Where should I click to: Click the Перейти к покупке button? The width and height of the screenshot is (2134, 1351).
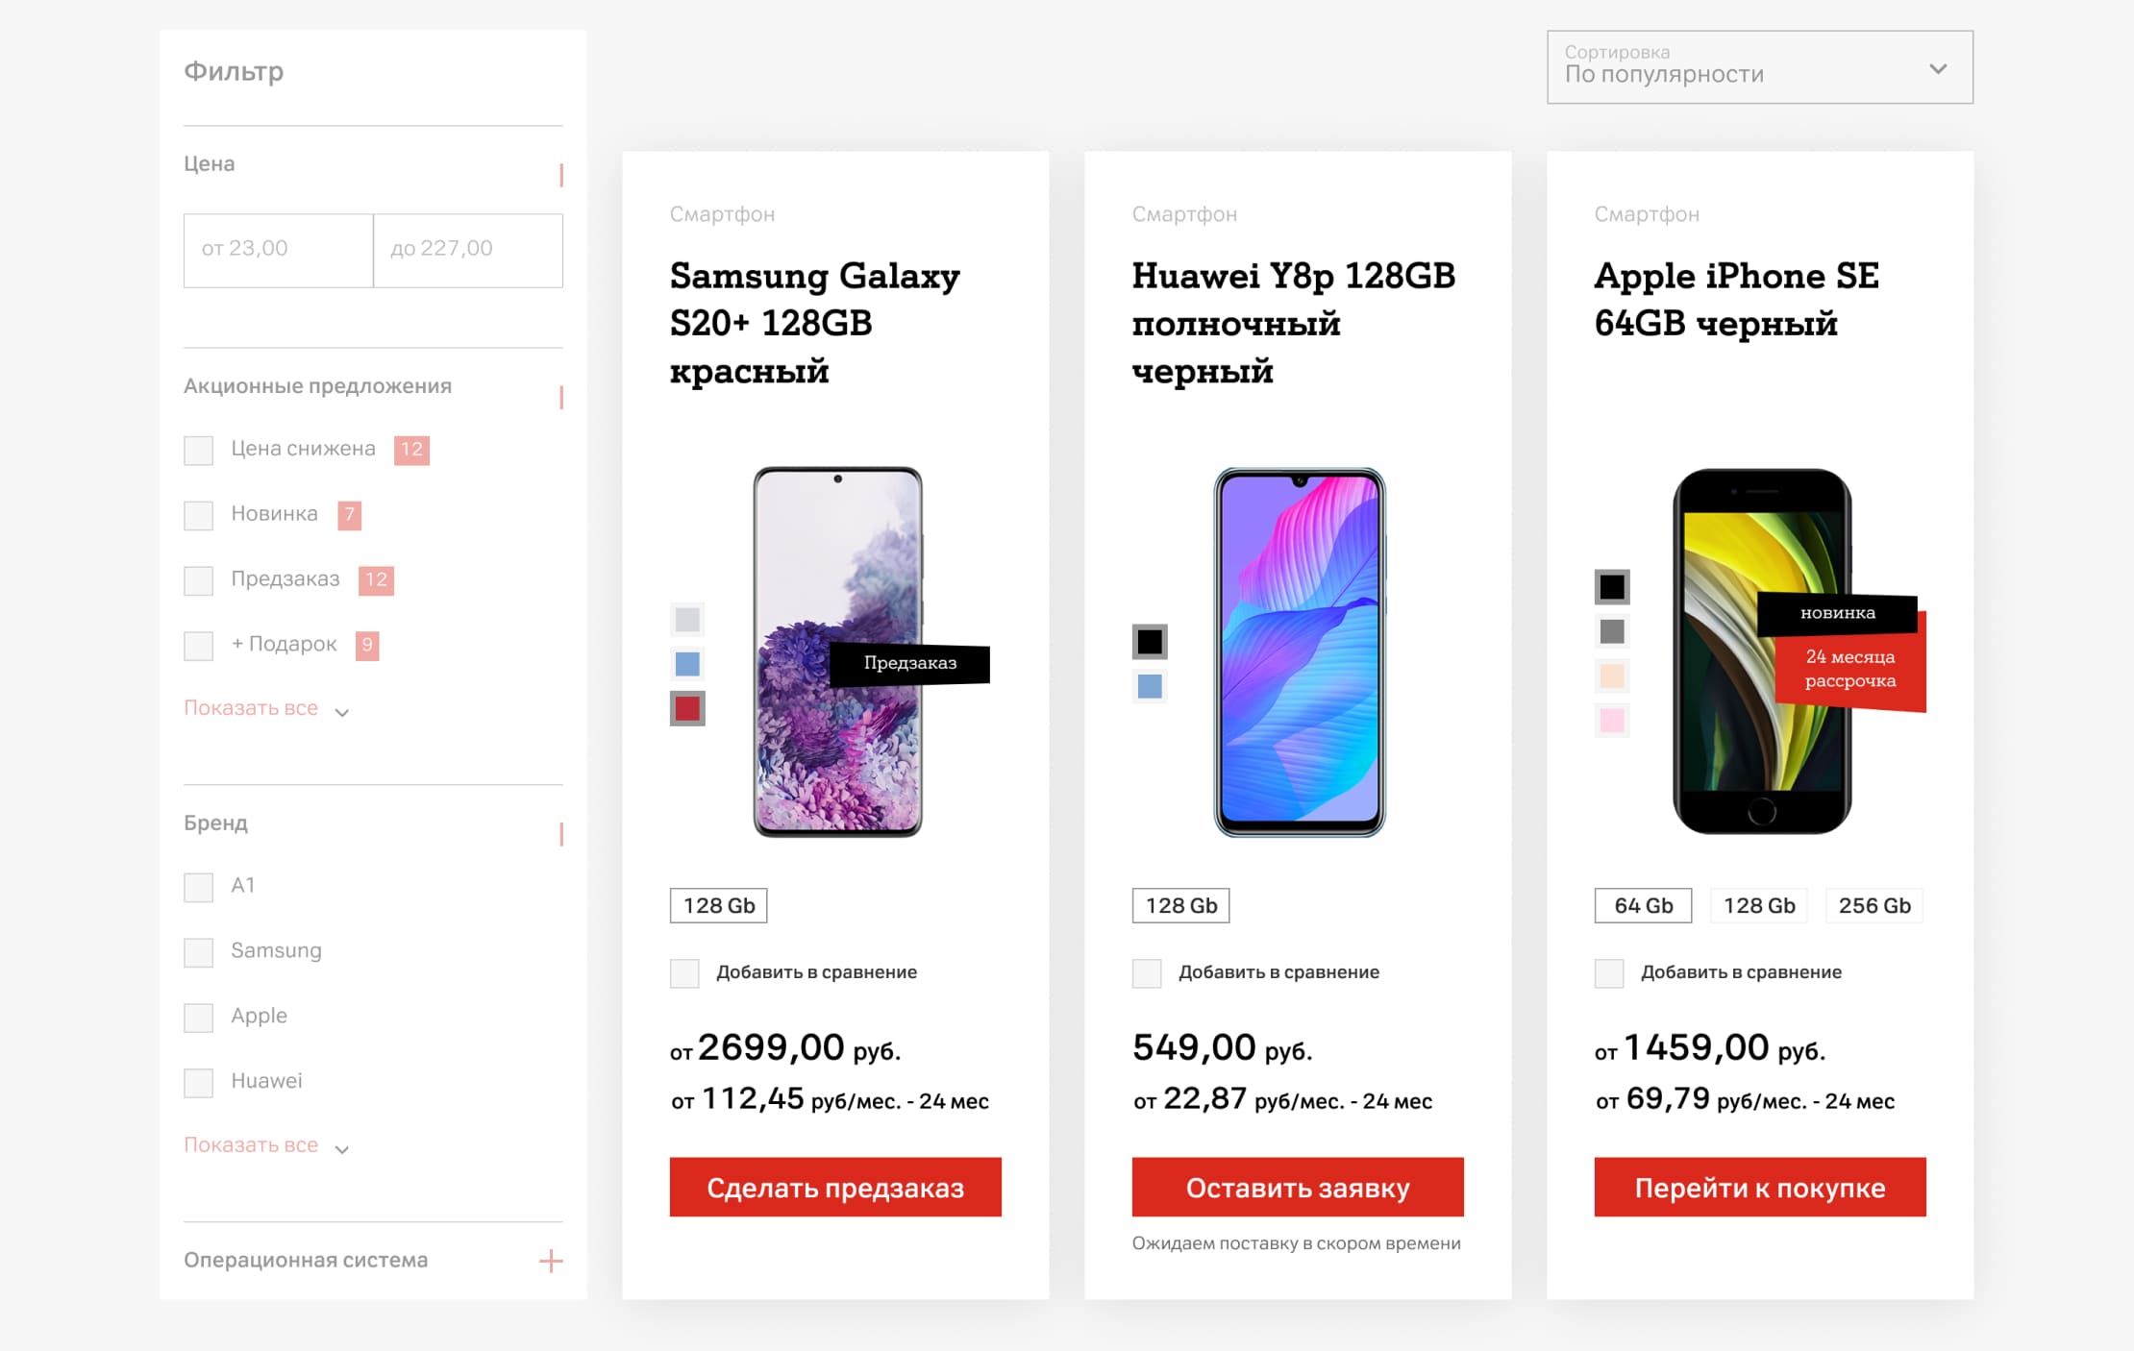(x=1759, y=1188)
